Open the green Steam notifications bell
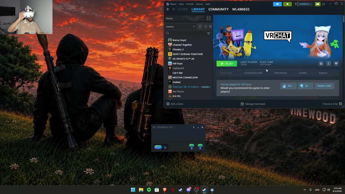Viewport: 345px width, 194px height. [287, 4]
